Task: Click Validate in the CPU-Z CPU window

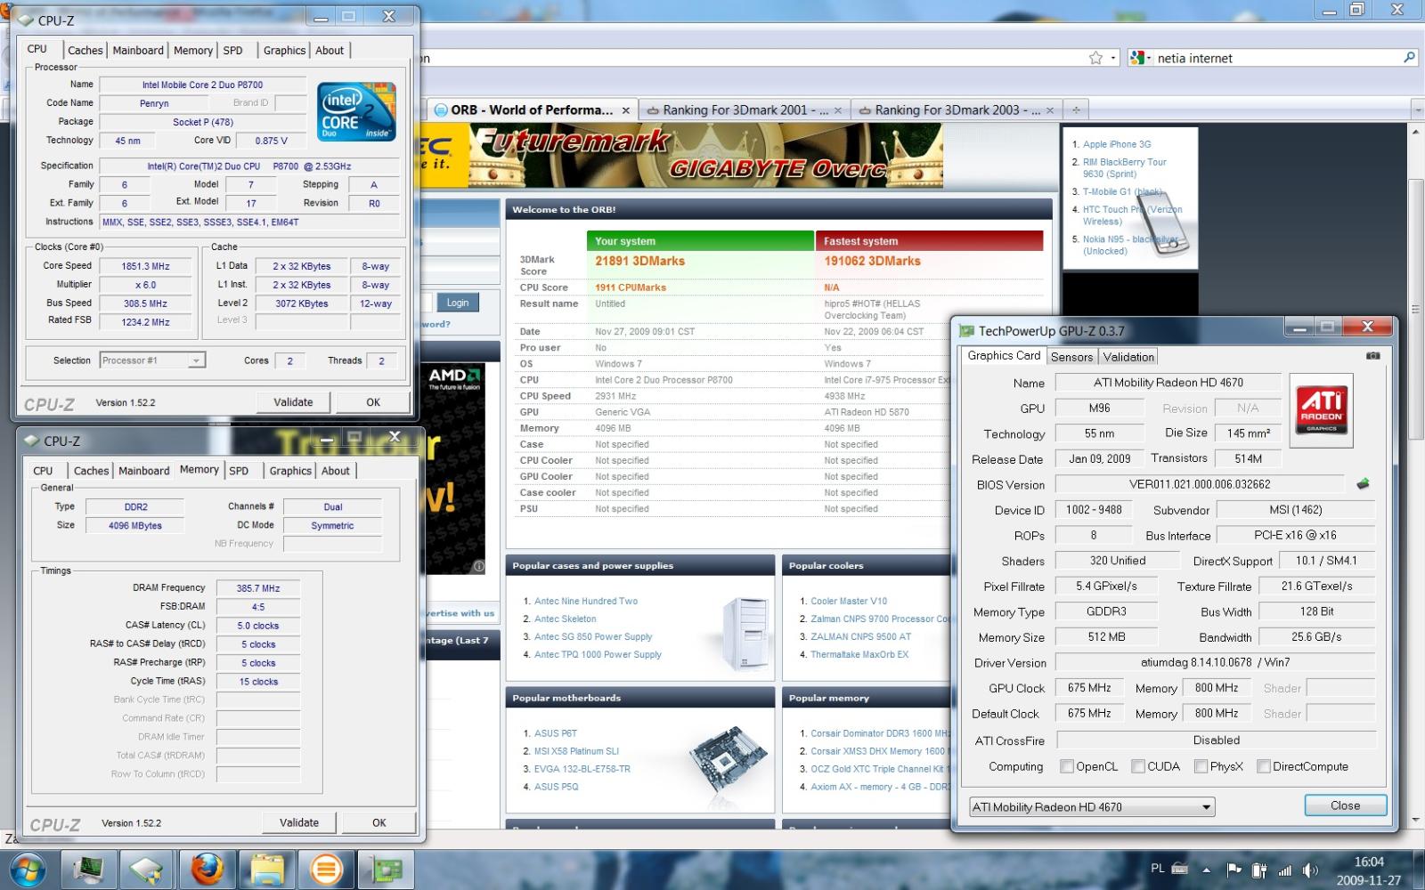Action: tap(293, 402)
